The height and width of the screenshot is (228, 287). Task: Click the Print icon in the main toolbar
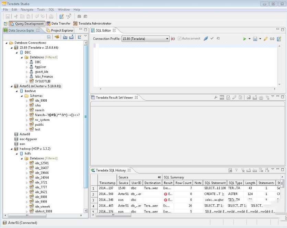click(x=51, y=16)
